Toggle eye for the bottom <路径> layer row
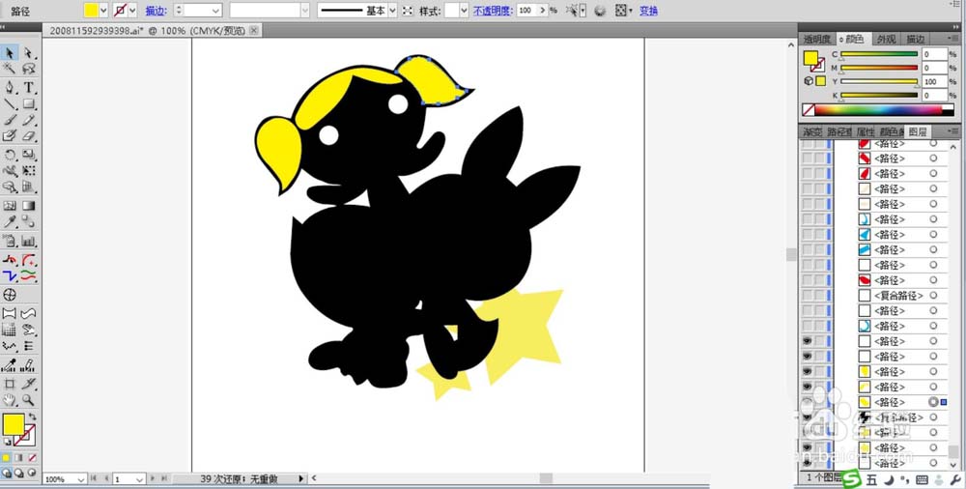Image resolution: width=966 pixels, height=489 pixels. click(x=807, y=463)
